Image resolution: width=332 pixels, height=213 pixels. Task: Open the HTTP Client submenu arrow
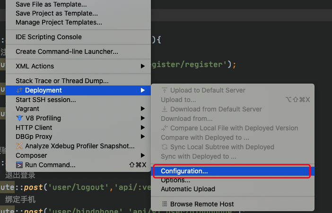tap(142, 128)
